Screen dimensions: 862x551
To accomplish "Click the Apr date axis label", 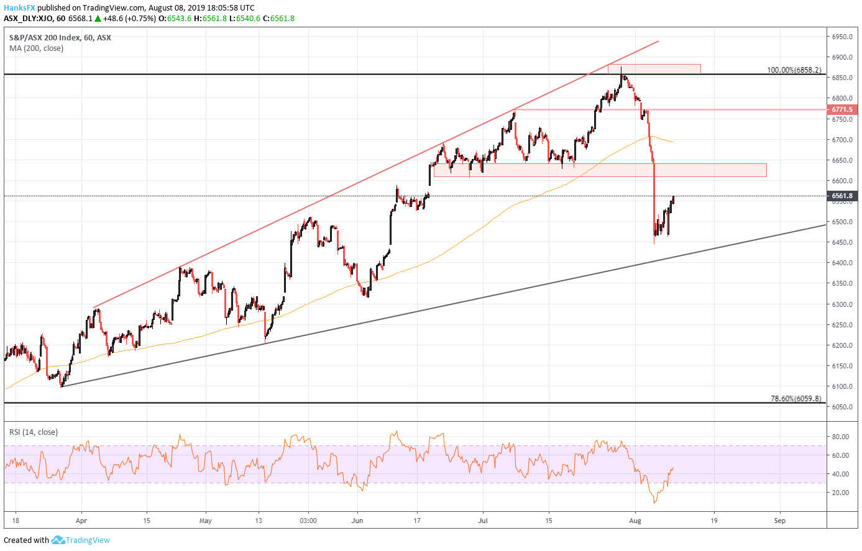I will coord(81,521).
